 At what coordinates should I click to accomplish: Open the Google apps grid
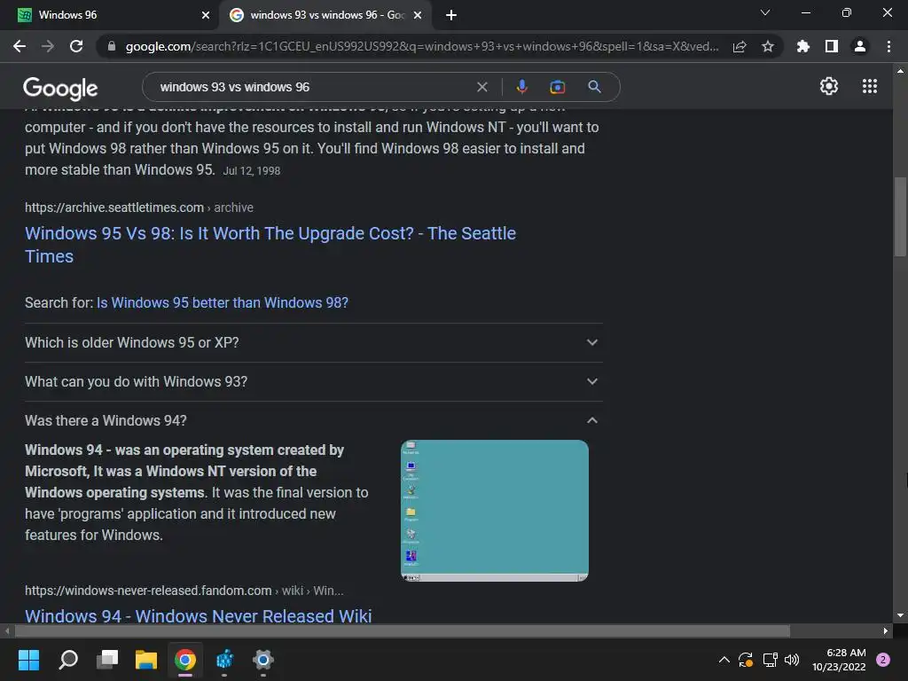coord(870,86)
